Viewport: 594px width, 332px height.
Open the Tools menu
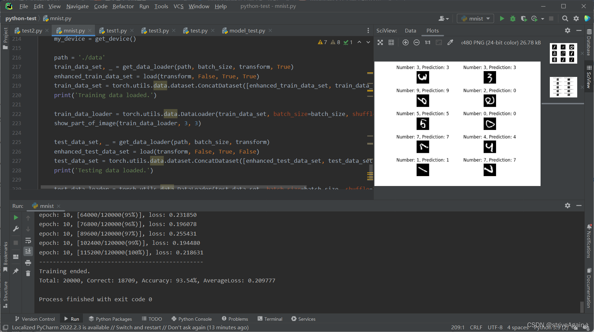coord(161,6)
